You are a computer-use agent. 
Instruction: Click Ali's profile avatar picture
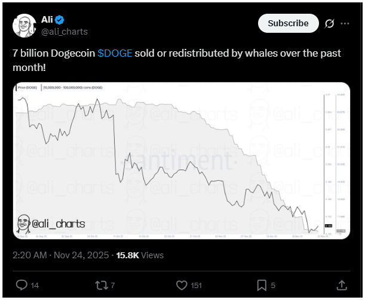coord(24,25)
